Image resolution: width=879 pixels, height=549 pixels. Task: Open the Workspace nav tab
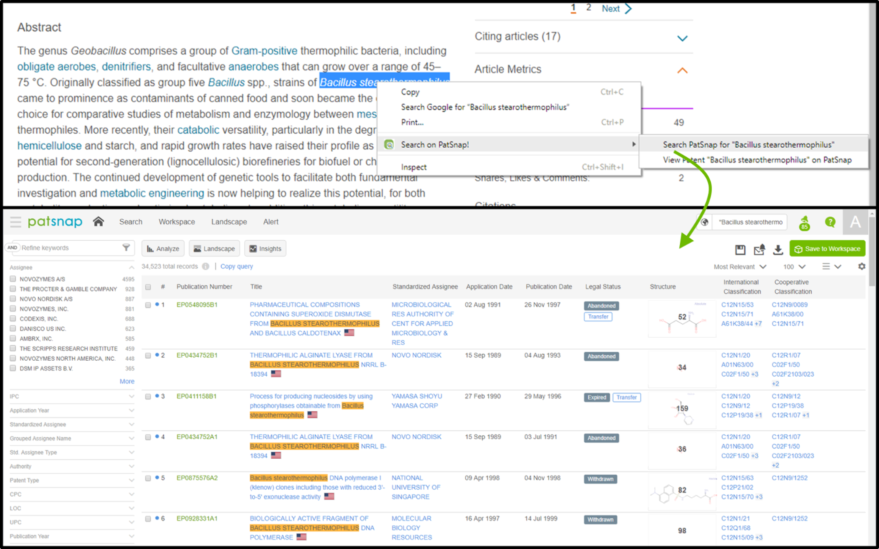176,222
